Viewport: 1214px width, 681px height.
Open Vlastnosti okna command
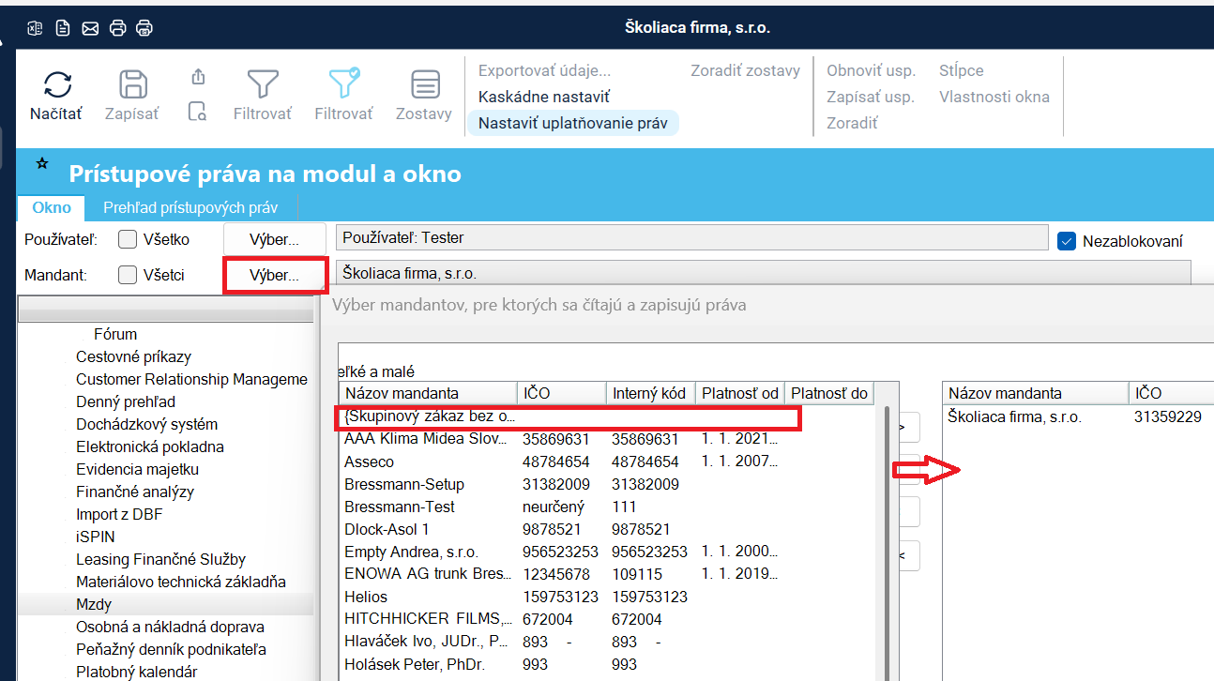pyautogui.click(x=994, y=97)
